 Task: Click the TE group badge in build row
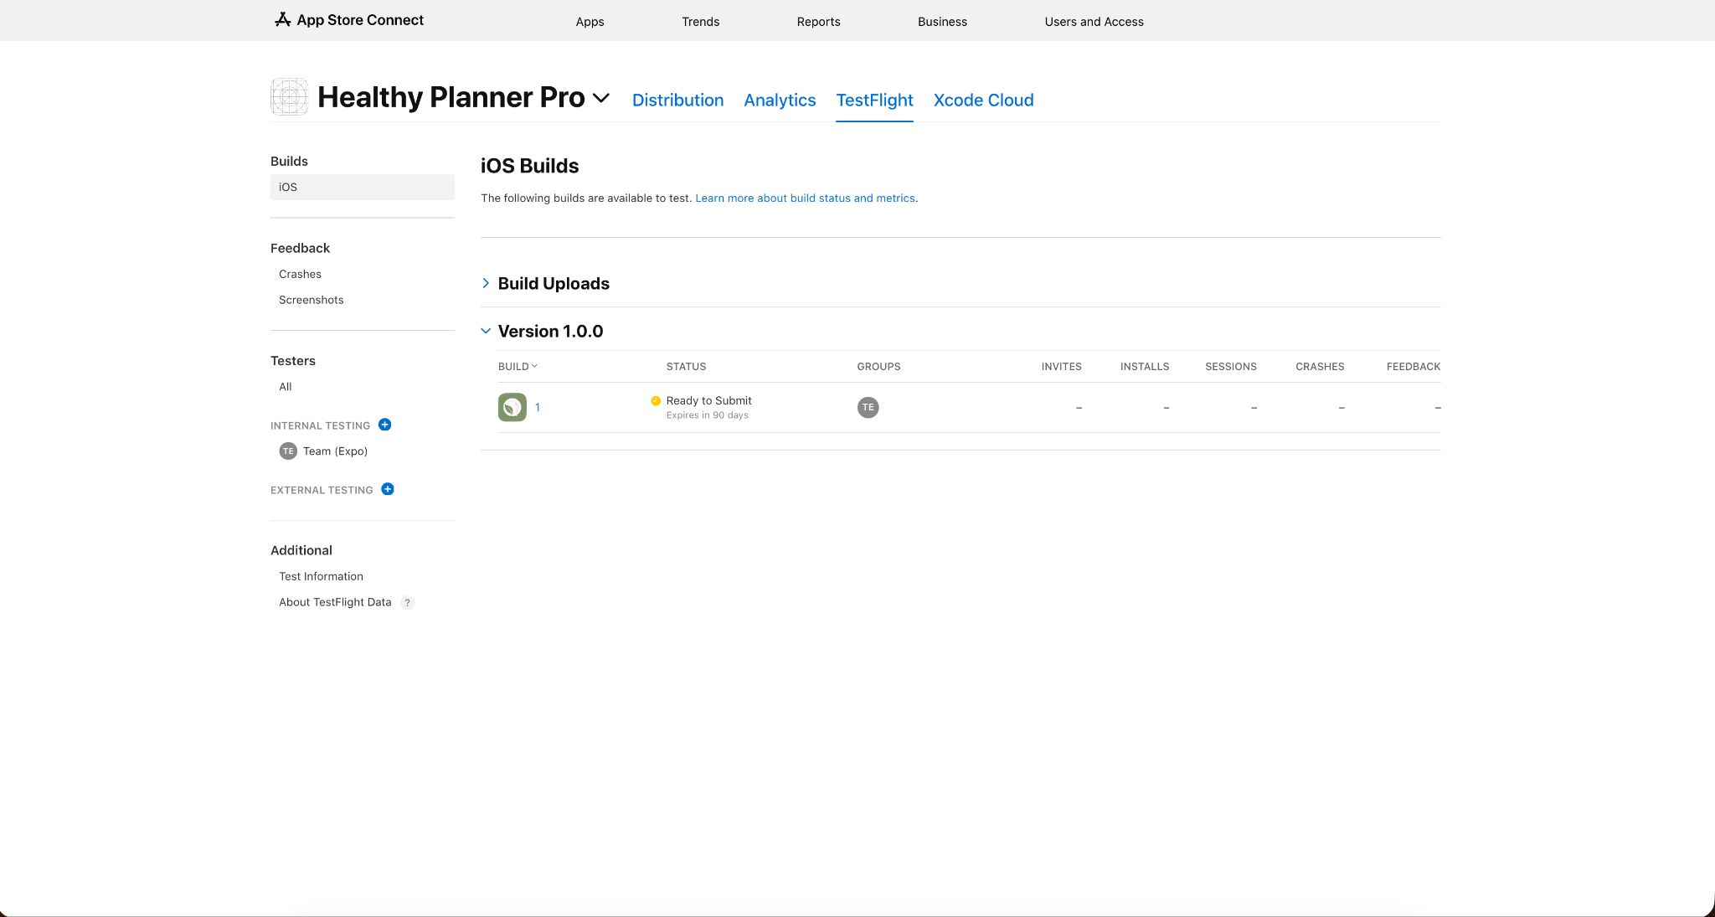pyautogui.click(x=868, y=407)
